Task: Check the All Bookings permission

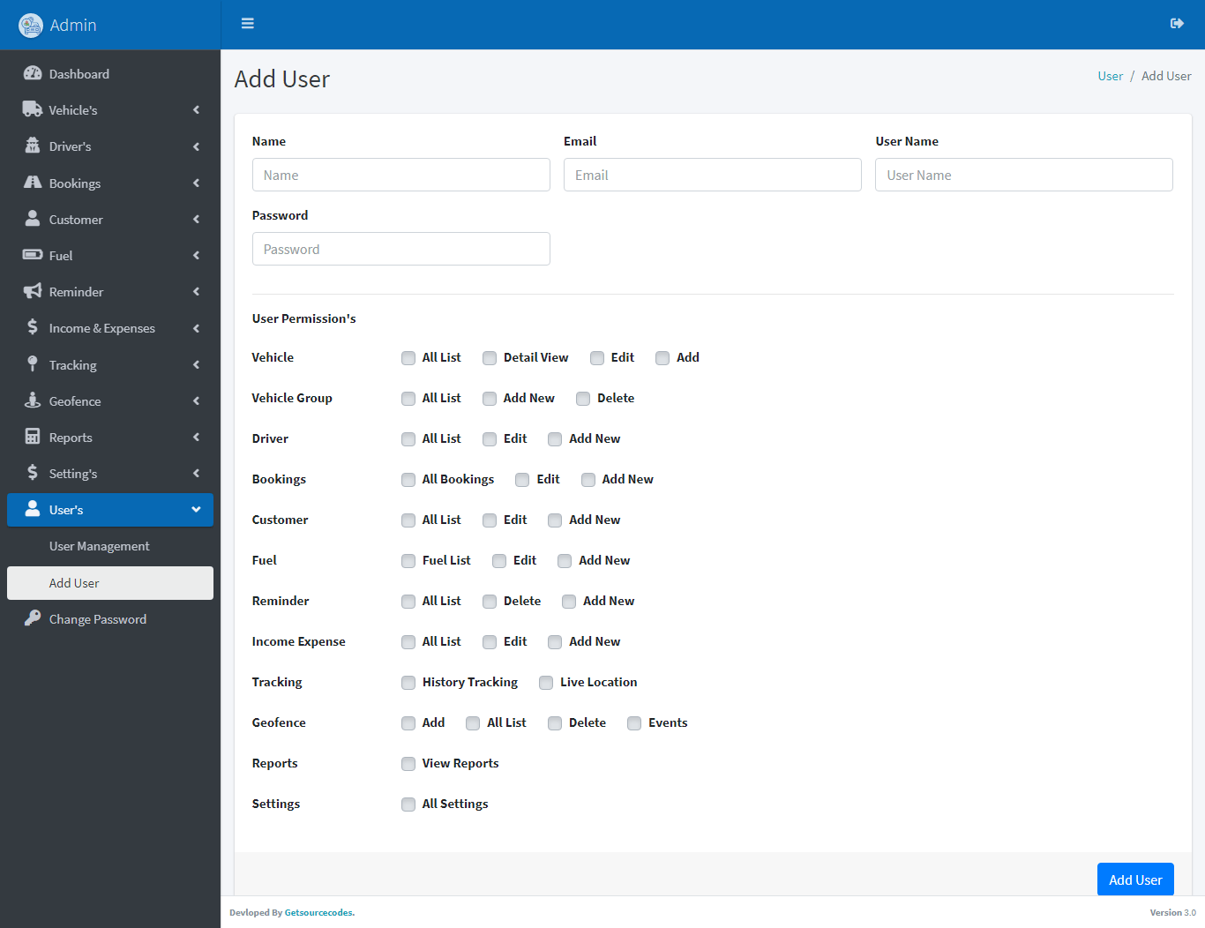Action: pos(408,479)
